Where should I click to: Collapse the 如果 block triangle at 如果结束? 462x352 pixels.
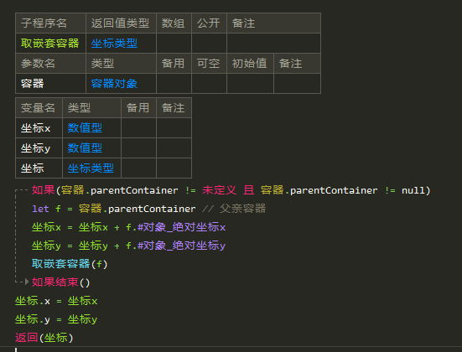(27, 282)
